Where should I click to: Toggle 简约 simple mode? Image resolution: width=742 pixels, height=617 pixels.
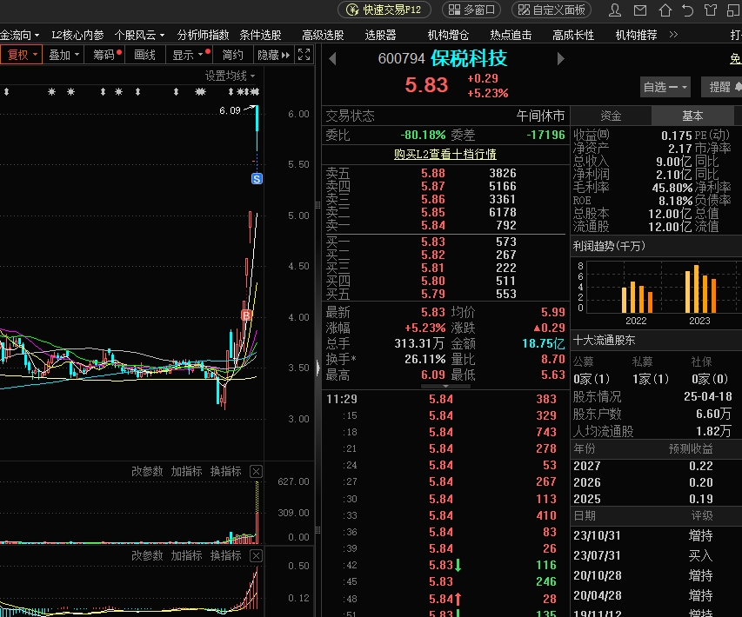click(x=233, y=55)
